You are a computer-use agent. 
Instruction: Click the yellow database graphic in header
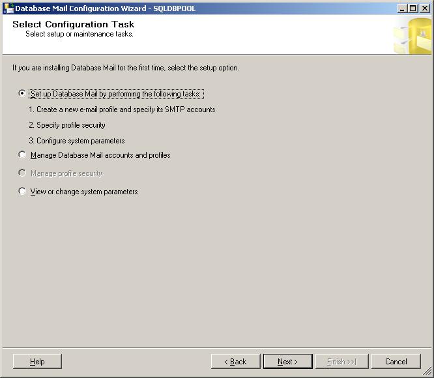(x=413, y=36)
